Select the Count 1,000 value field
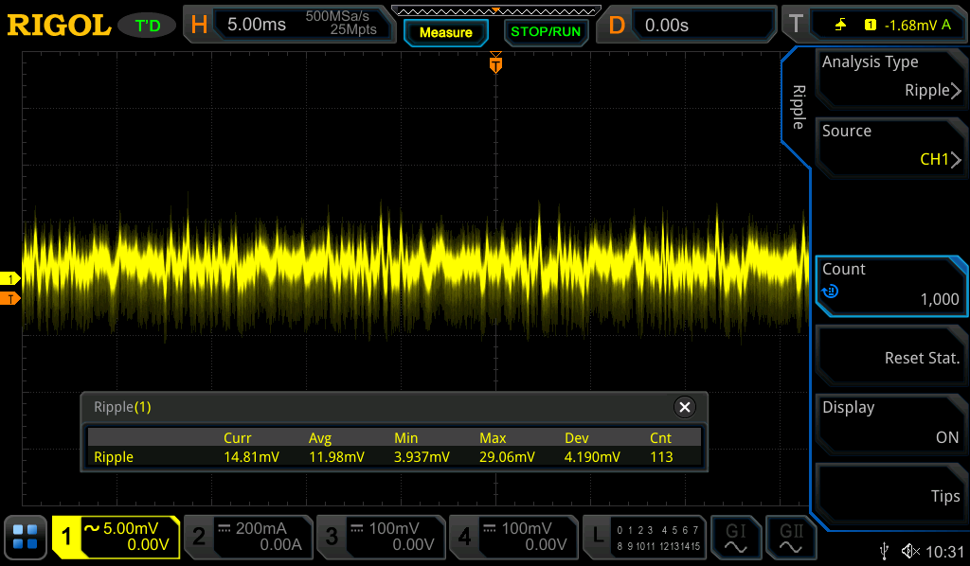970x566 pixels. coord(890,285)
